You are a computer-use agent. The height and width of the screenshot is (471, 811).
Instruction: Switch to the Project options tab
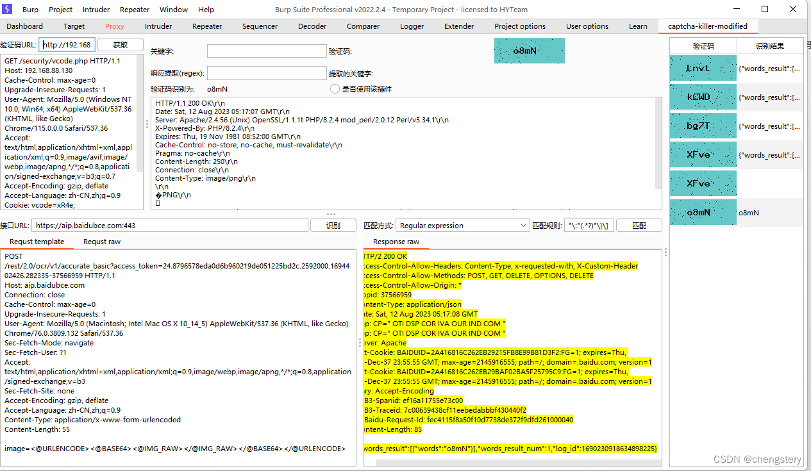tap(520, 26)
